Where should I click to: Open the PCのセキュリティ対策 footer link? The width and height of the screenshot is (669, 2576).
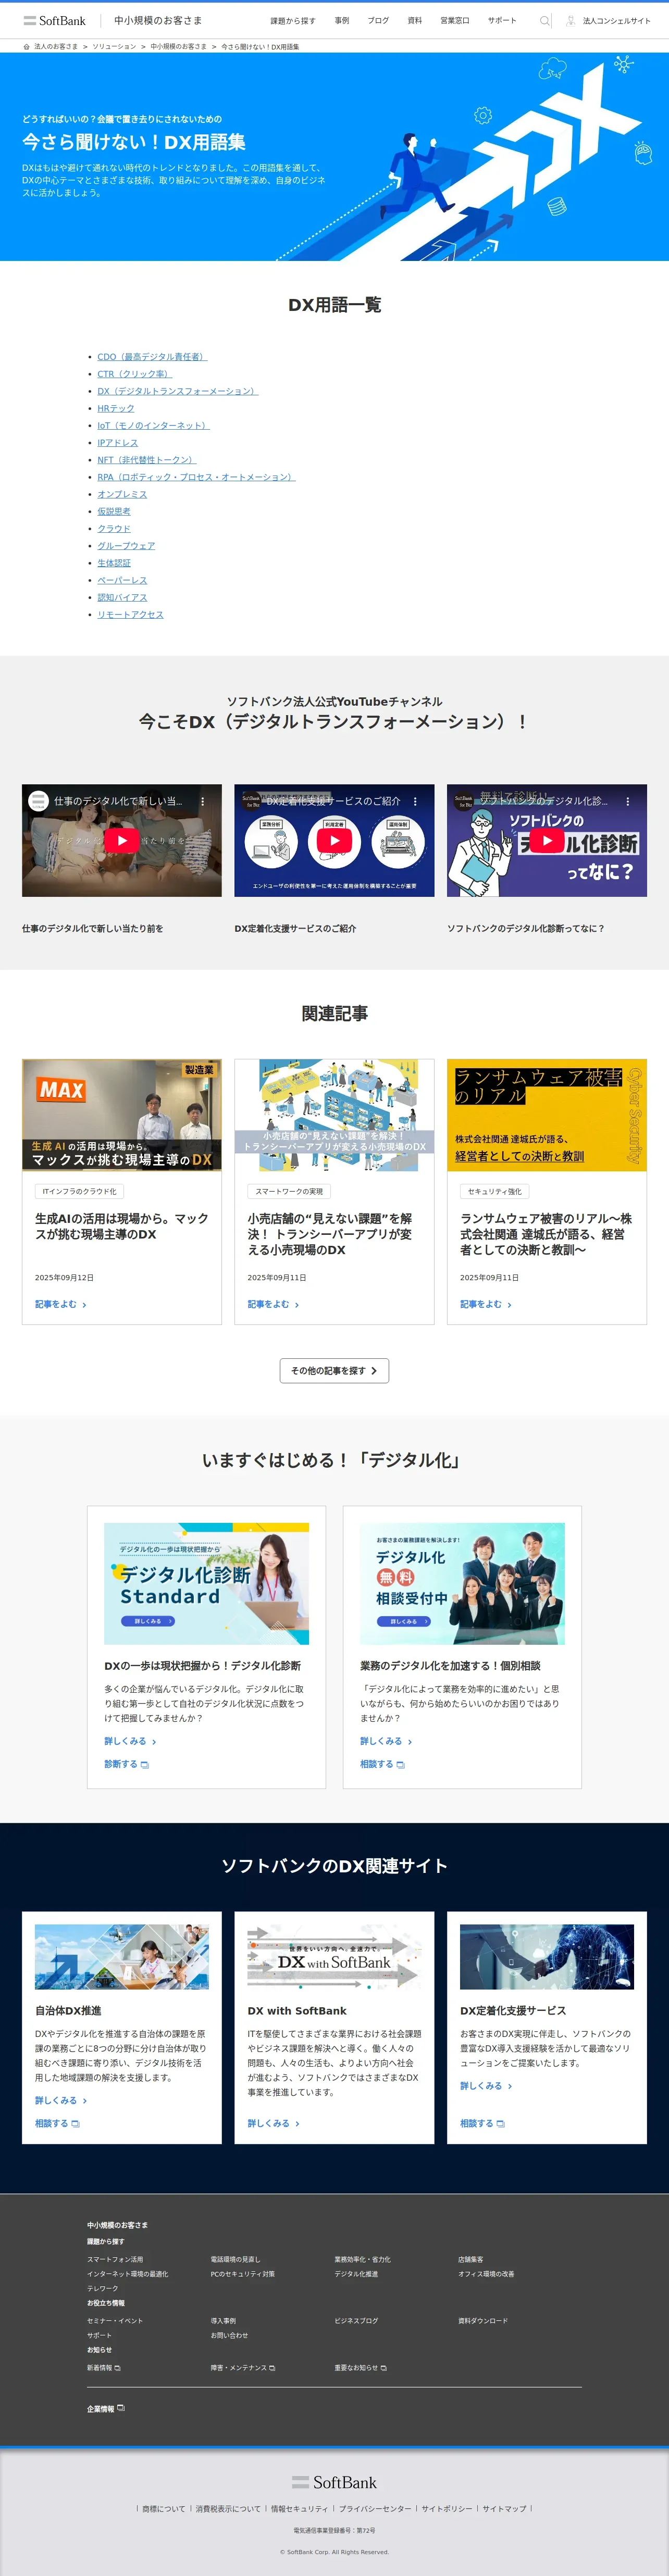pos(242,2274)
